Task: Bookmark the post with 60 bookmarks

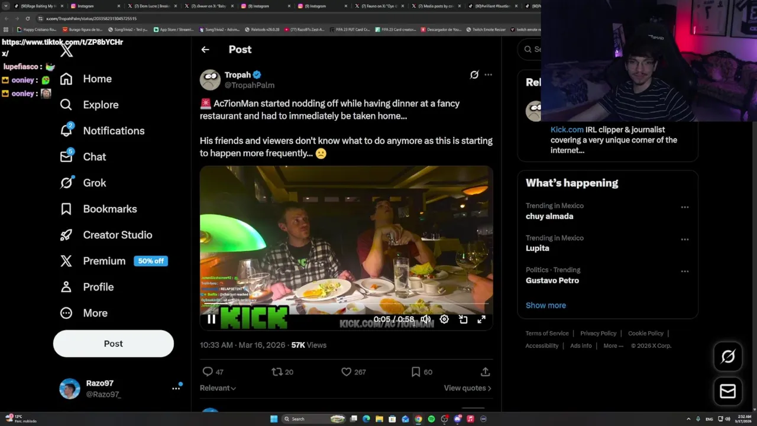Action: (416, 372)
